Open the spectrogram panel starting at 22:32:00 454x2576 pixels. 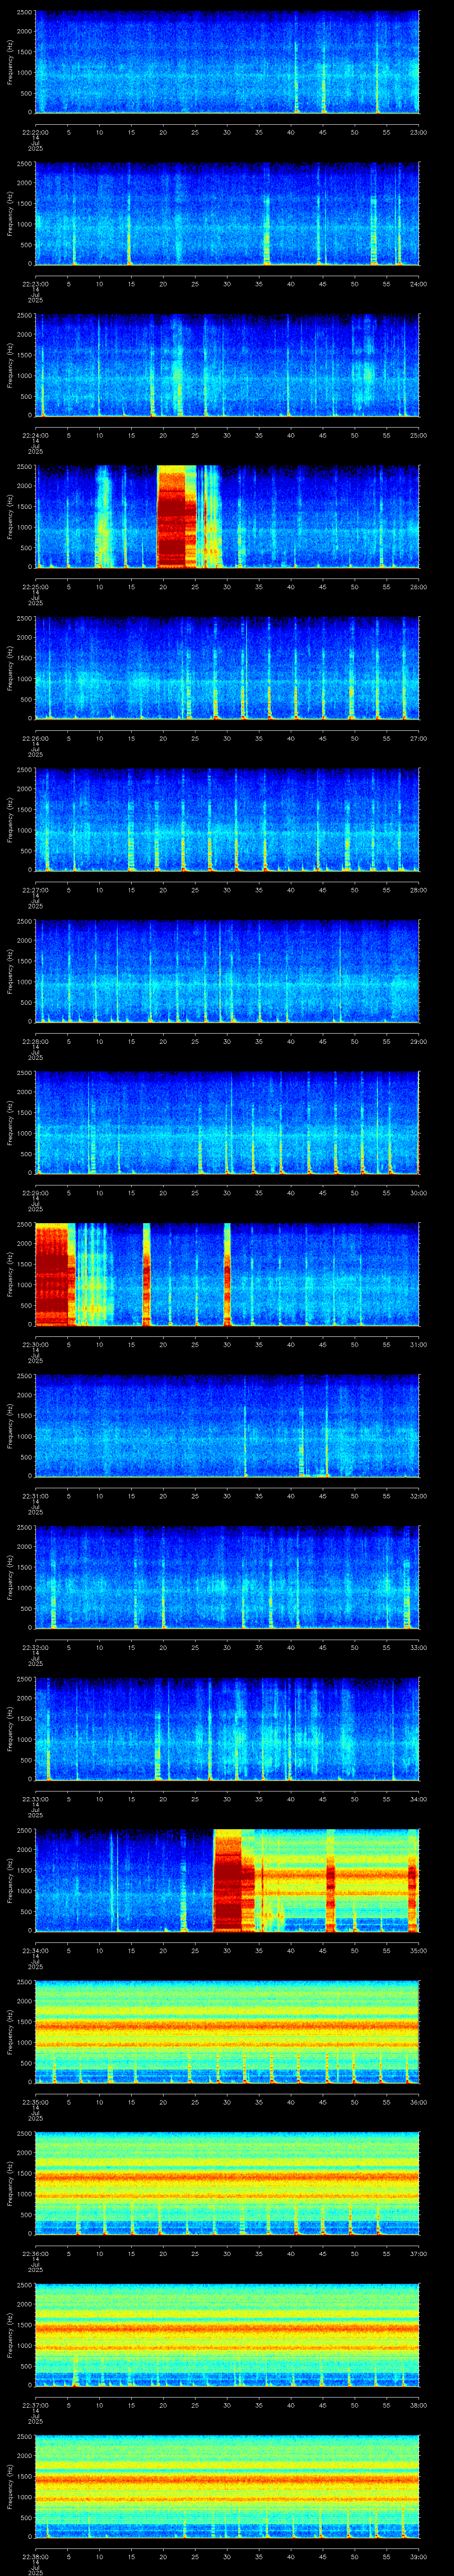pos(227,1577)
